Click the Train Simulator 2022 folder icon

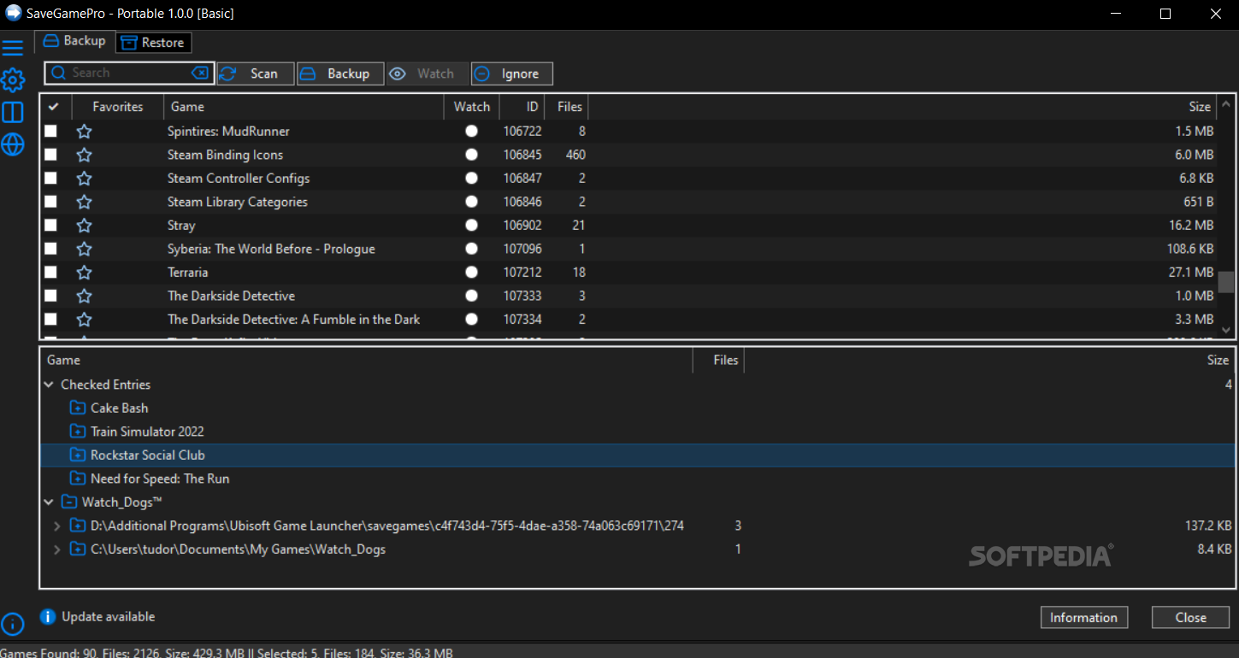click(78, 432)
